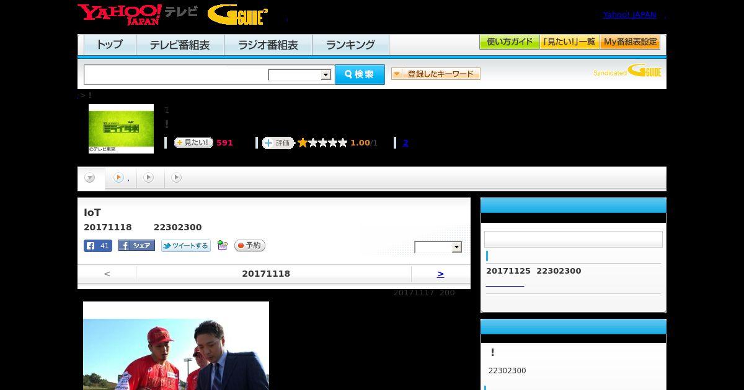The height and width of the screenshot is (390, 744).
Task: Open the underlined link below 20171125
Action: pos(505,284)
